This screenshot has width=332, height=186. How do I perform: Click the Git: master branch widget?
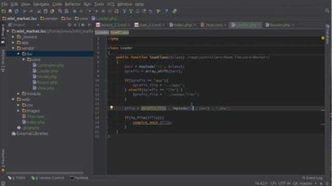(302, 183)
